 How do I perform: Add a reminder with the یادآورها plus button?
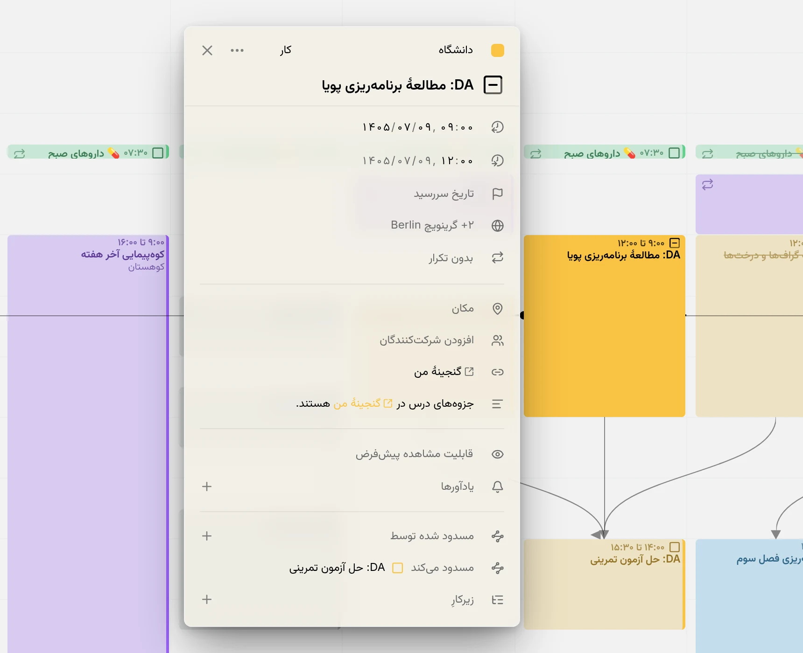[207, 486]
